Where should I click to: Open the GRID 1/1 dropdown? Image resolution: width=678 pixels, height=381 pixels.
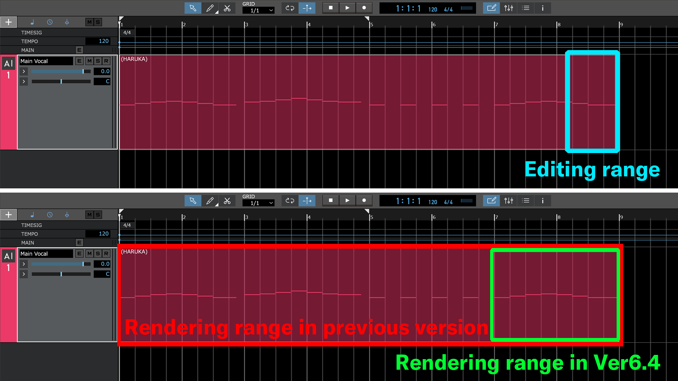click(x=258, y=10)
